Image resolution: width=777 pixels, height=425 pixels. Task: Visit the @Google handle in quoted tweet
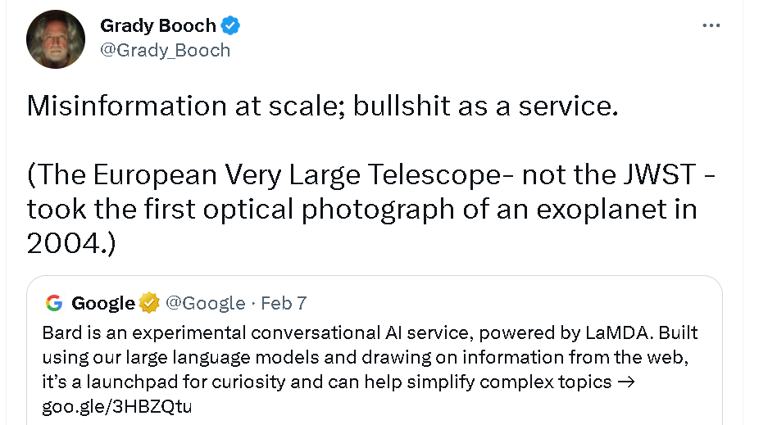(205, 304)
